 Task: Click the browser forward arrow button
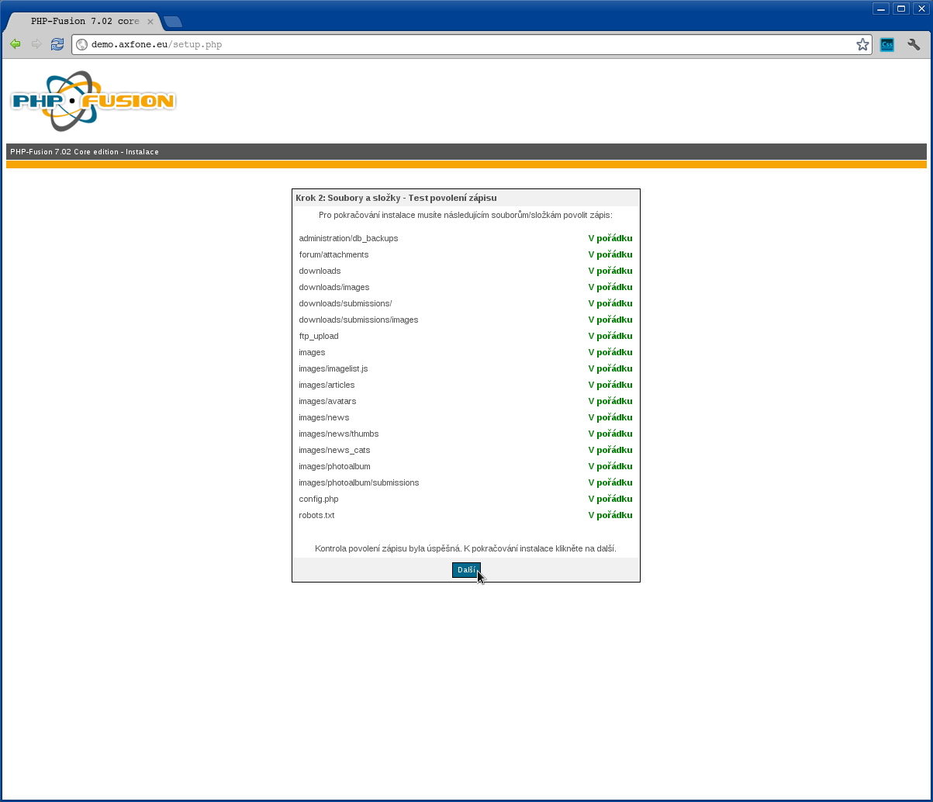[x=36, y=44]
